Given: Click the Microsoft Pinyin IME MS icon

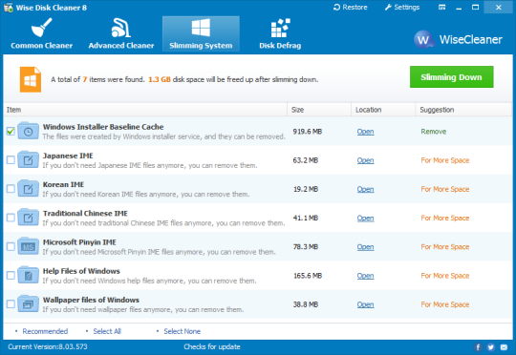Looking at the screenshot, I should 28,246.
